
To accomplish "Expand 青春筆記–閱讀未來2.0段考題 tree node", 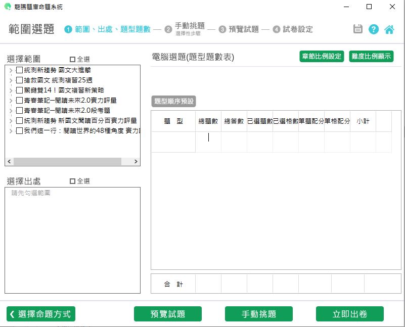I will (x=11, y=111).
